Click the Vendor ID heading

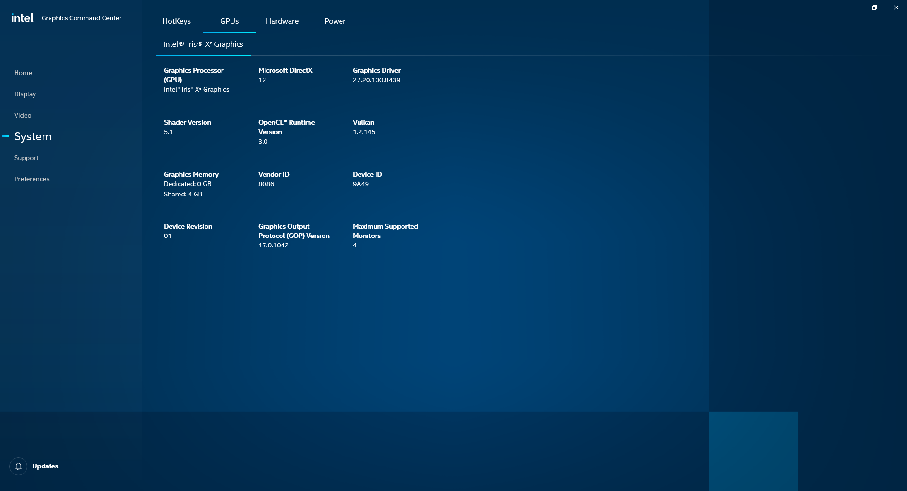274,174
